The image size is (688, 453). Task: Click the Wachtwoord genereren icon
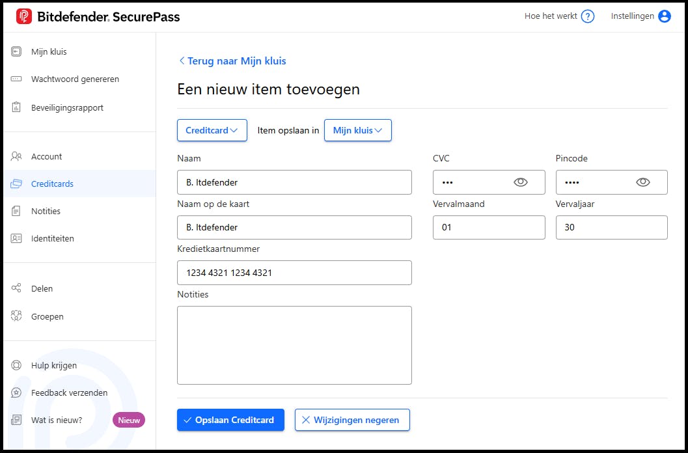tap(16, 79)
